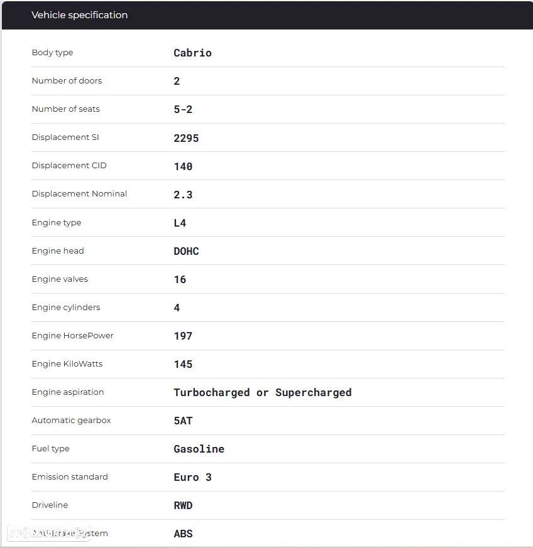Click the Number of doors label
Screen dimensions: 533x548
click(67, 81)
